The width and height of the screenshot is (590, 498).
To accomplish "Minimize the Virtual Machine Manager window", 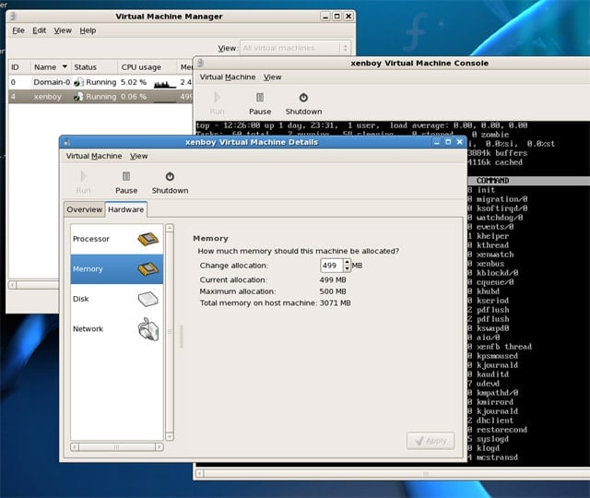I will [x=325, y=17].
